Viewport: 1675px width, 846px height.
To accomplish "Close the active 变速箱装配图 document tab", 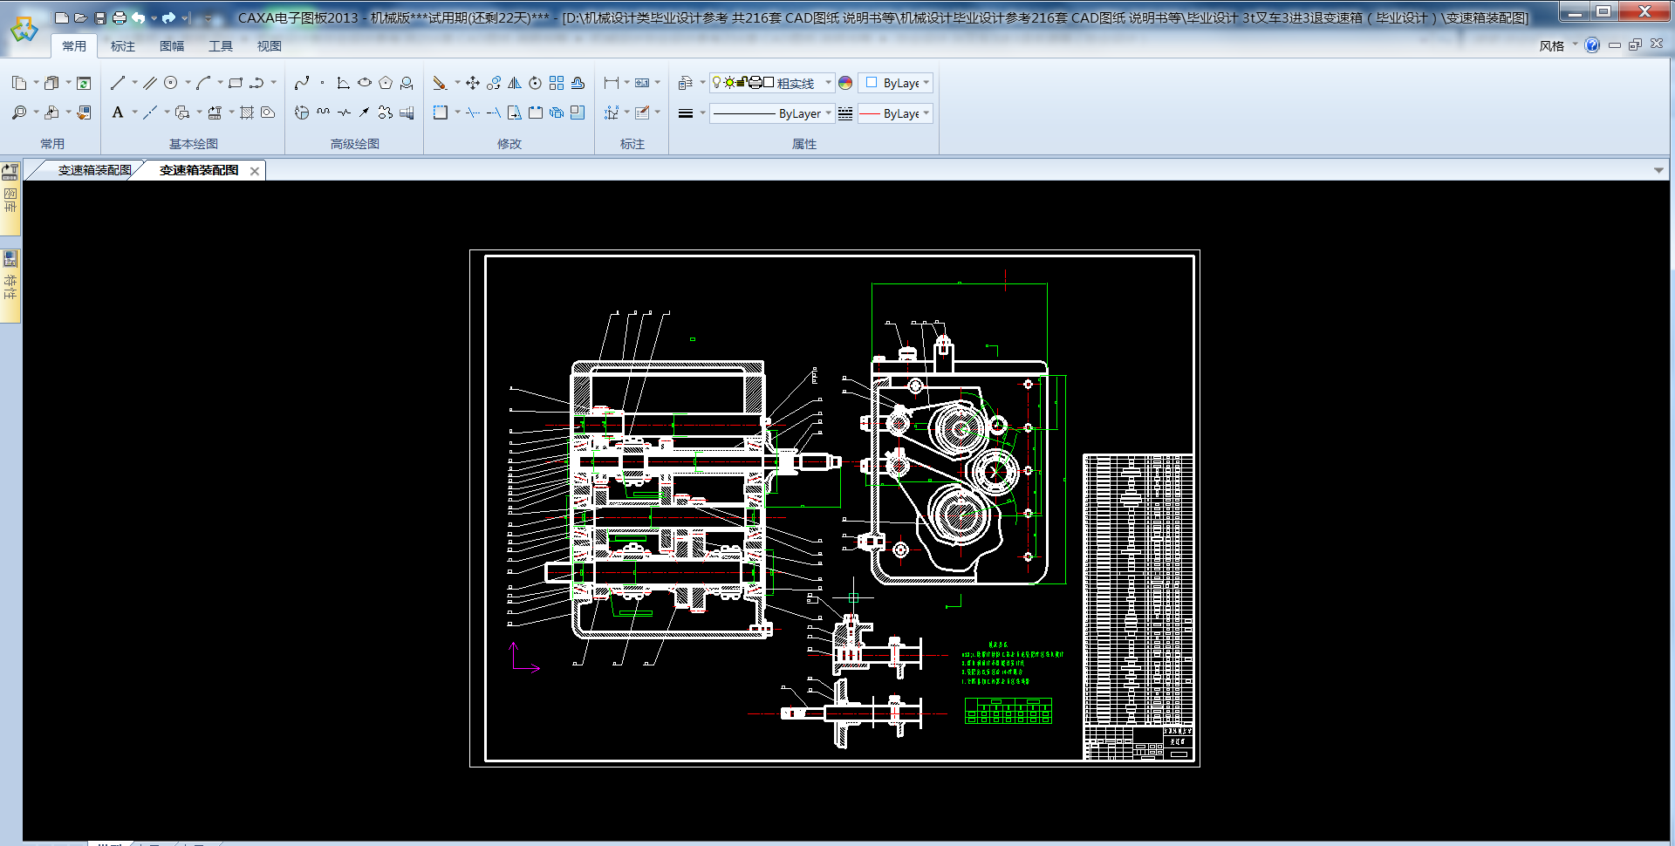I will tap(255, 171).
